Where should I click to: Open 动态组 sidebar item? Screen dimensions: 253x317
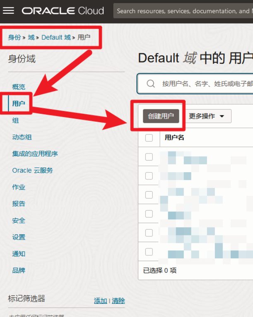tap(22, 137)
